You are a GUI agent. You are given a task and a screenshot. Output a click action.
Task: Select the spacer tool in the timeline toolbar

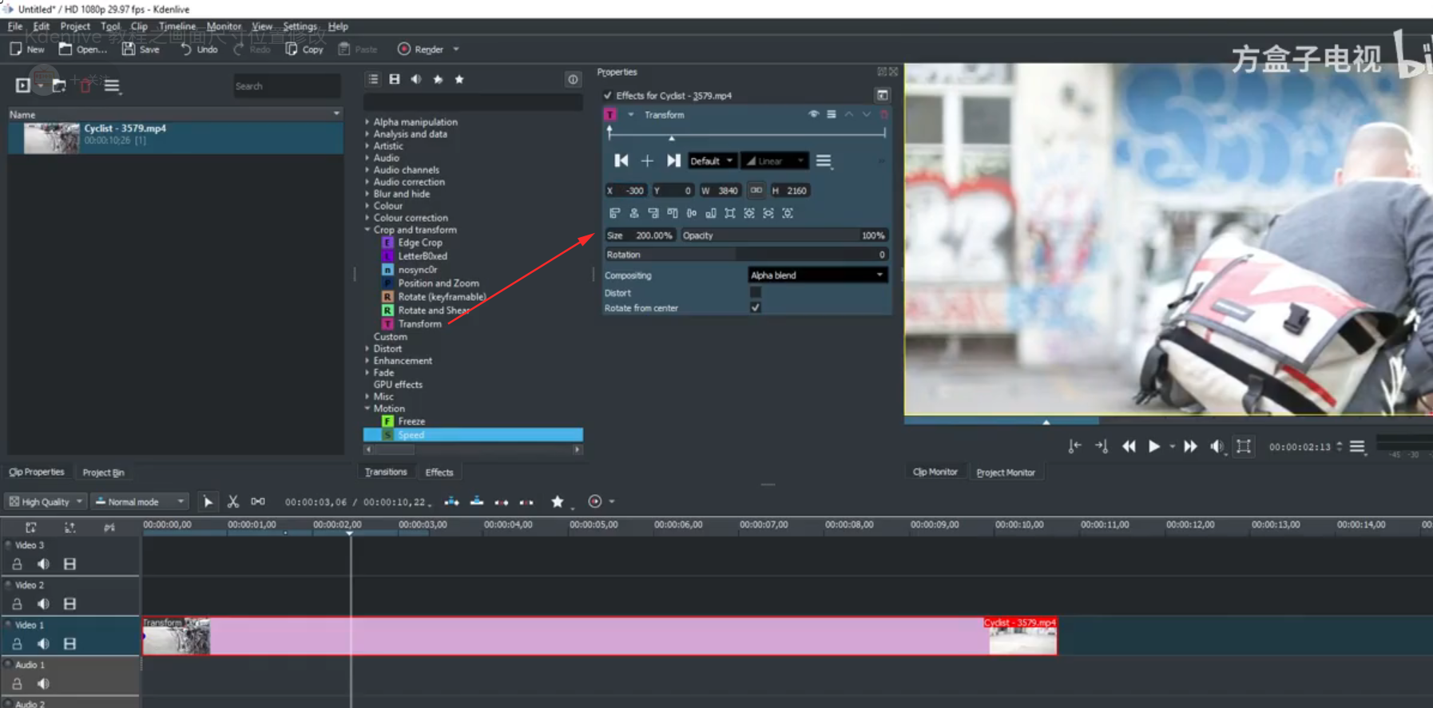pyautogui.click(x=258, y=501)
